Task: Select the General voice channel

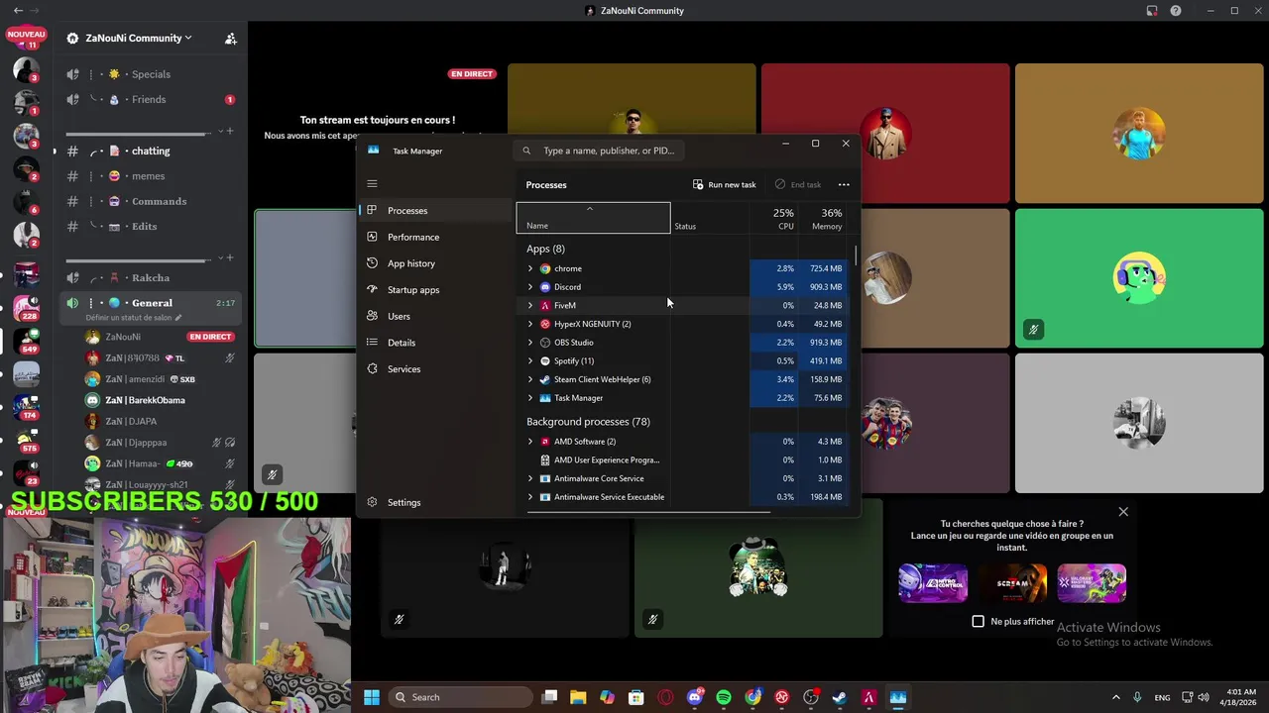Action: click(x=151, y=303)
